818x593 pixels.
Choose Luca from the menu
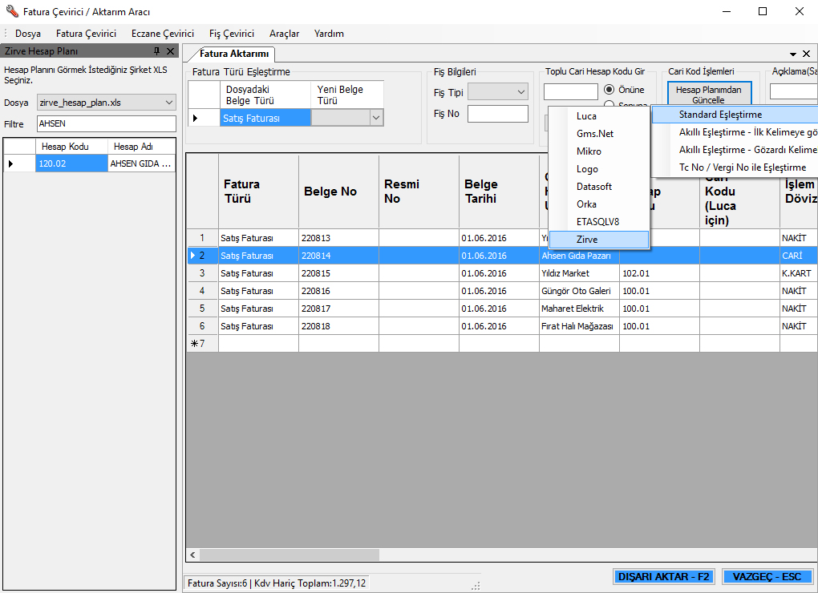(x=599, y=116)
